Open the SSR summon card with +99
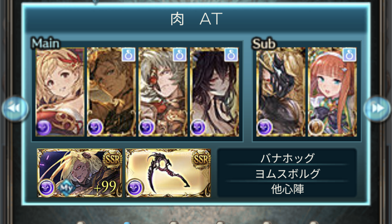Viewport: 392px width, 224px height. pyautogui.click(x=80, y=173)
